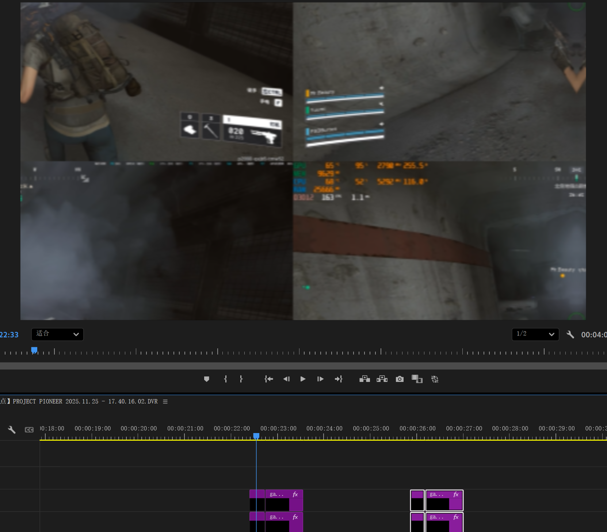
Task: Jump to the In point
Action: [269, 379]
